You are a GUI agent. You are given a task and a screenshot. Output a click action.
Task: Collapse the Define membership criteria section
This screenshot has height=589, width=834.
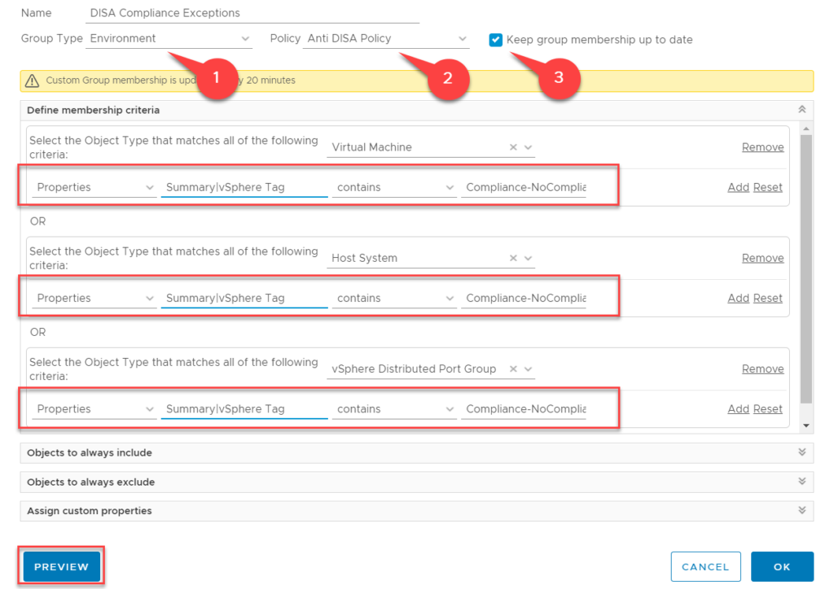coord(801,109)
